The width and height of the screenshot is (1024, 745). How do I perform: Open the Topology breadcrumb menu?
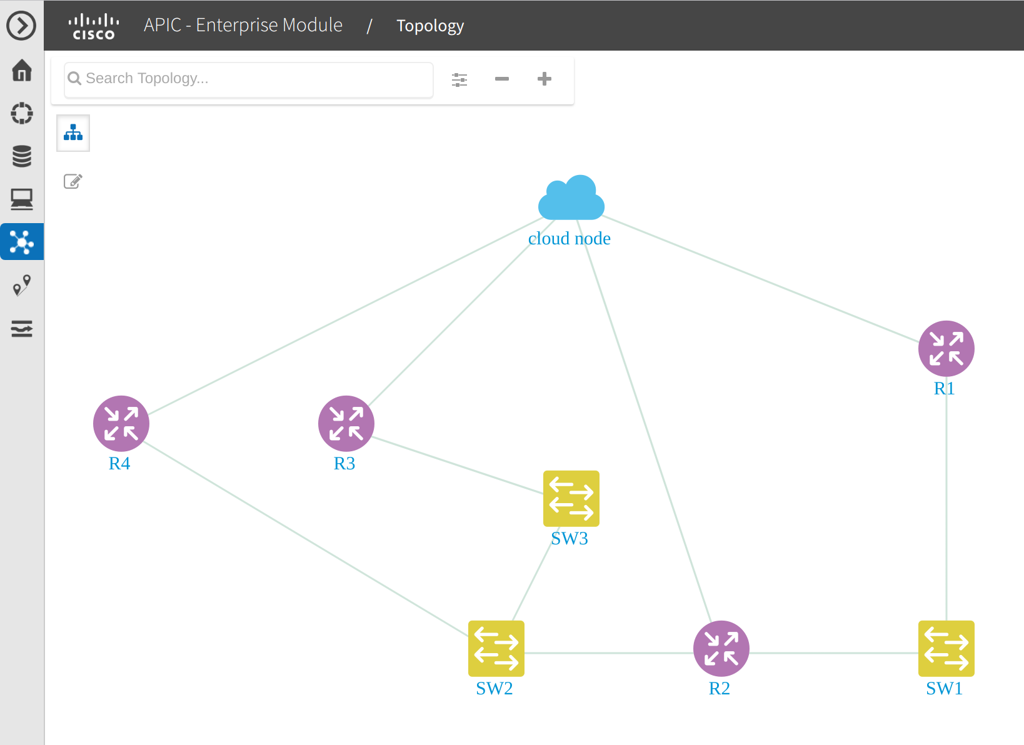tap(430, 26)
